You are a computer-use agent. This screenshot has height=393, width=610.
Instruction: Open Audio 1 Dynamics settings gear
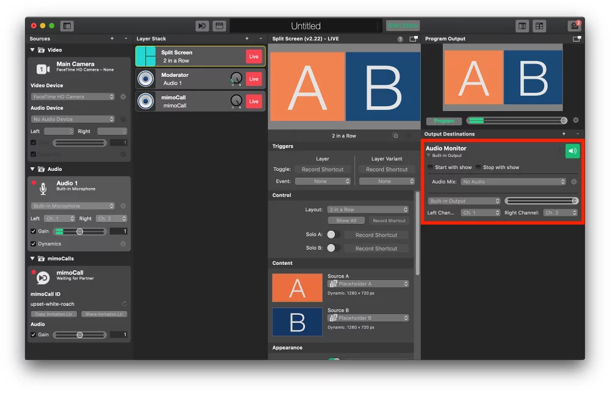pyautogui.click(x=123, y=243)
